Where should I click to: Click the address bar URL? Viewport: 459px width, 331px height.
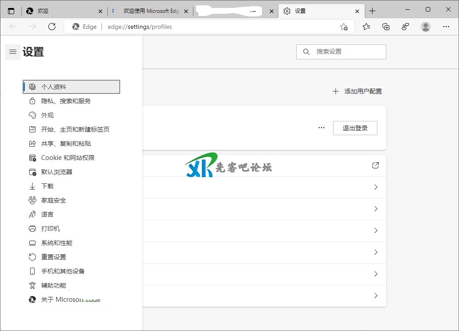click(140, 27)
